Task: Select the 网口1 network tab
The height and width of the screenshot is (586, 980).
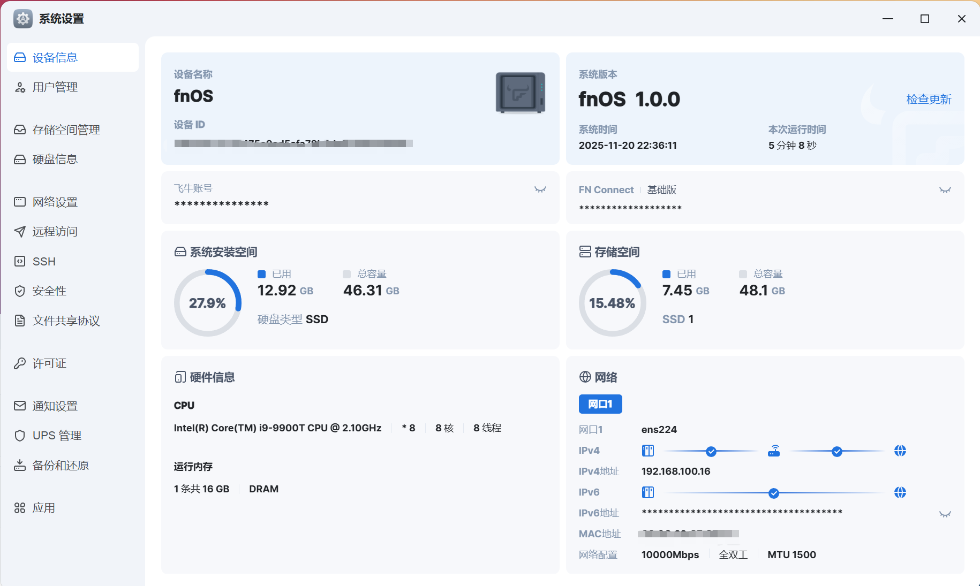Action: (x=600, y=404)
